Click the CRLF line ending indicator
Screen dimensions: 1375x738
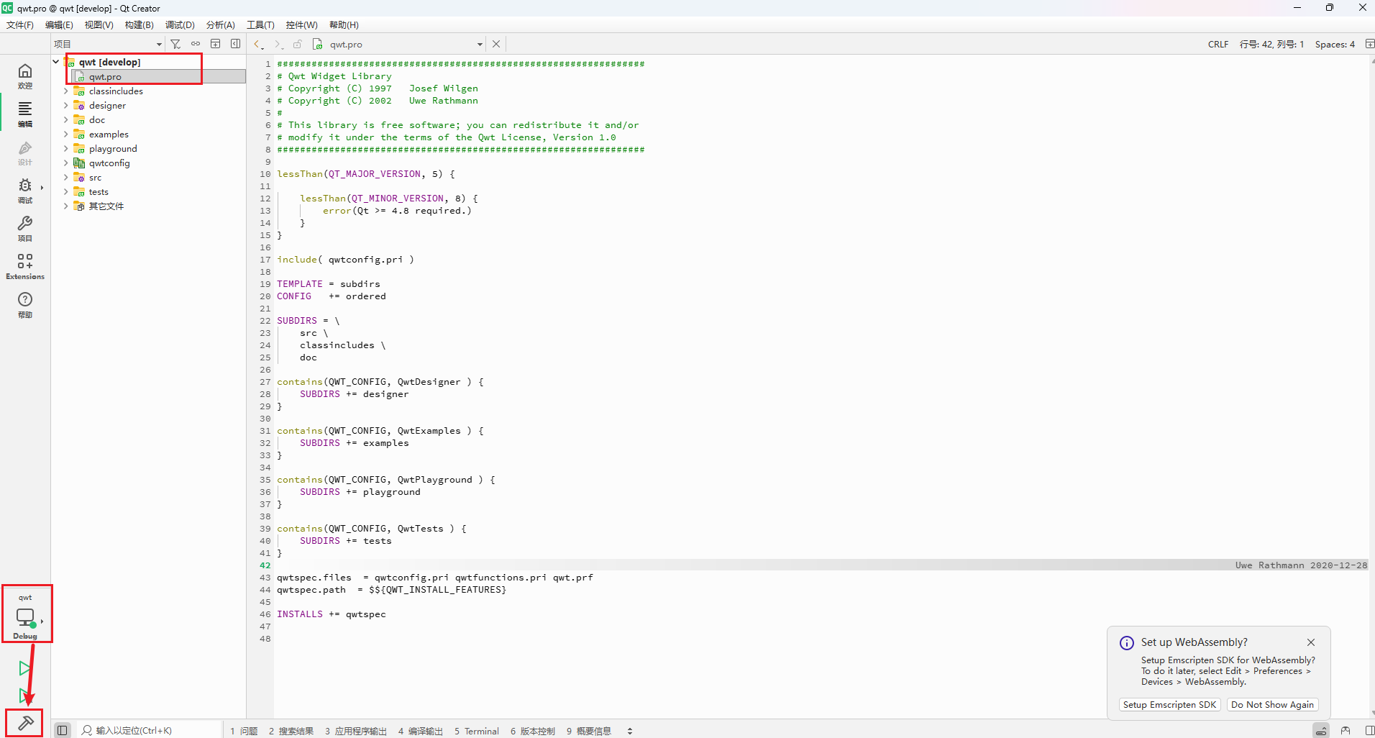coord(1218,45)
